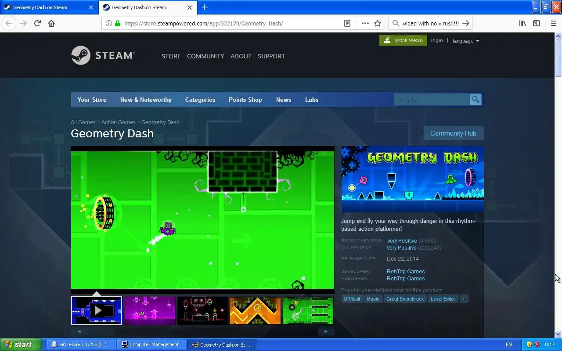Toggle the browser sidebar icon
Viewport: 562px width, 351px height.
click(537, 23)
